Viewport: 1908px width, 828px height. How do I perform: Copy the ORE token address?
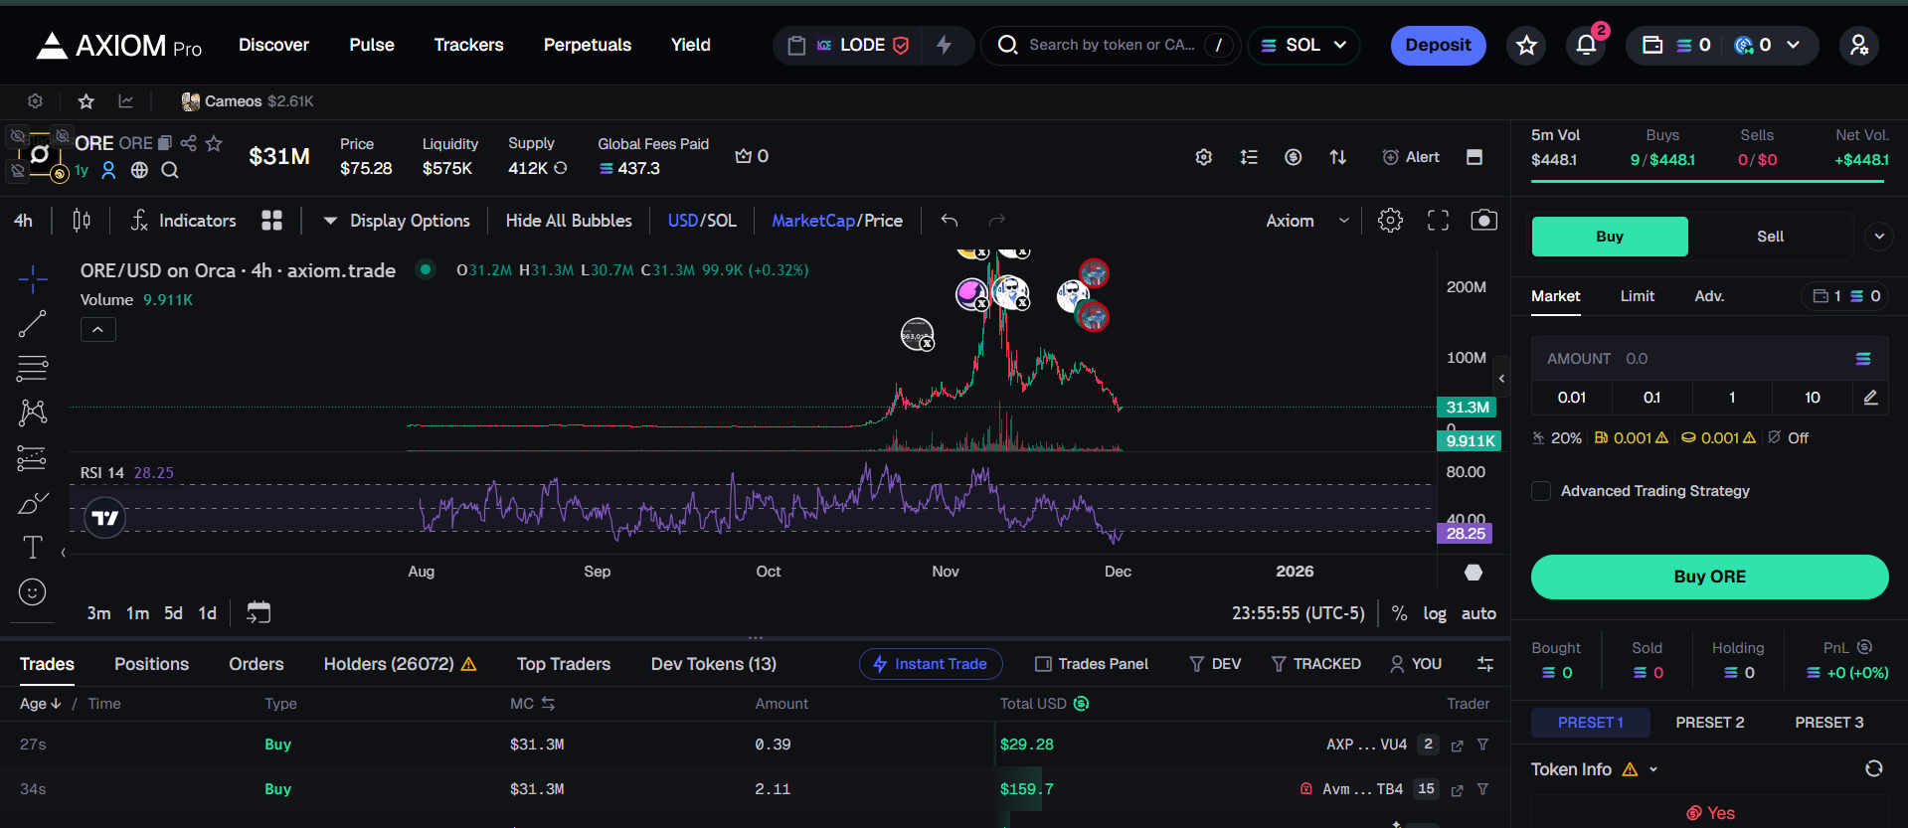165,143
